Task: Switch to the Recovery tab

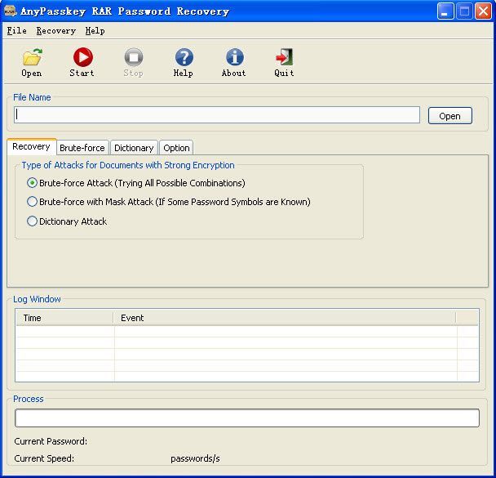Action: pyautogui.click(x=31, y=146)
